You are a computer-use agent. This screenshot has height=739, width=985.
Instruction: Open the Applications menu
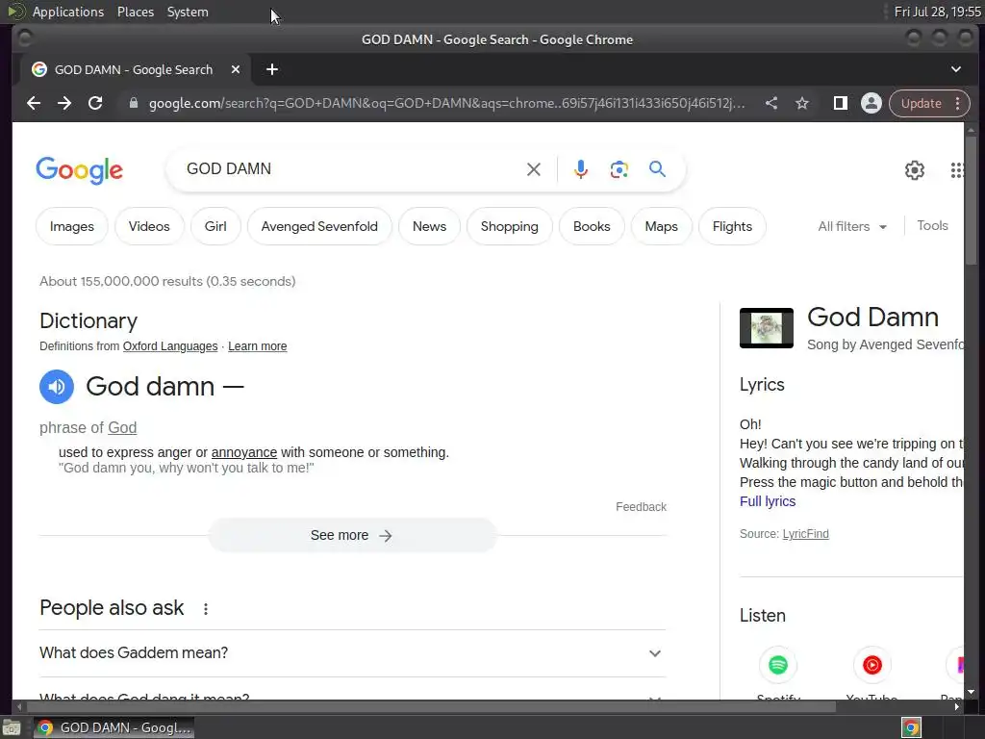[x=68, y=12]
